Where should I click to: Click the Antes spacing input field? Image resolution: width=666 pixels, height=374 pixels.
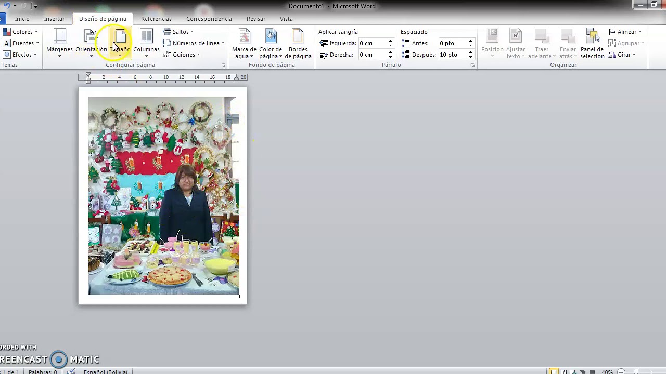coord(453,43)
